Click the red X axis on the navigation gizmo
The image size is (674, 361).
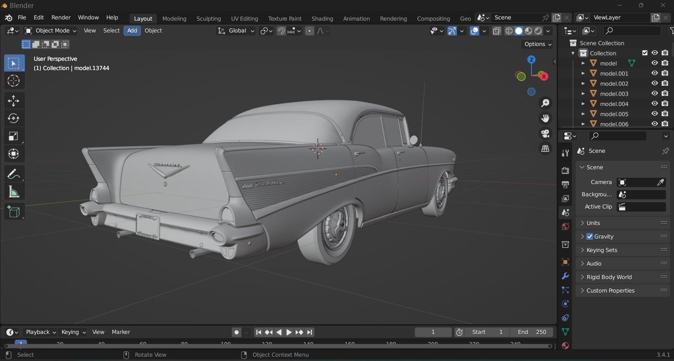tap(544, 76)
